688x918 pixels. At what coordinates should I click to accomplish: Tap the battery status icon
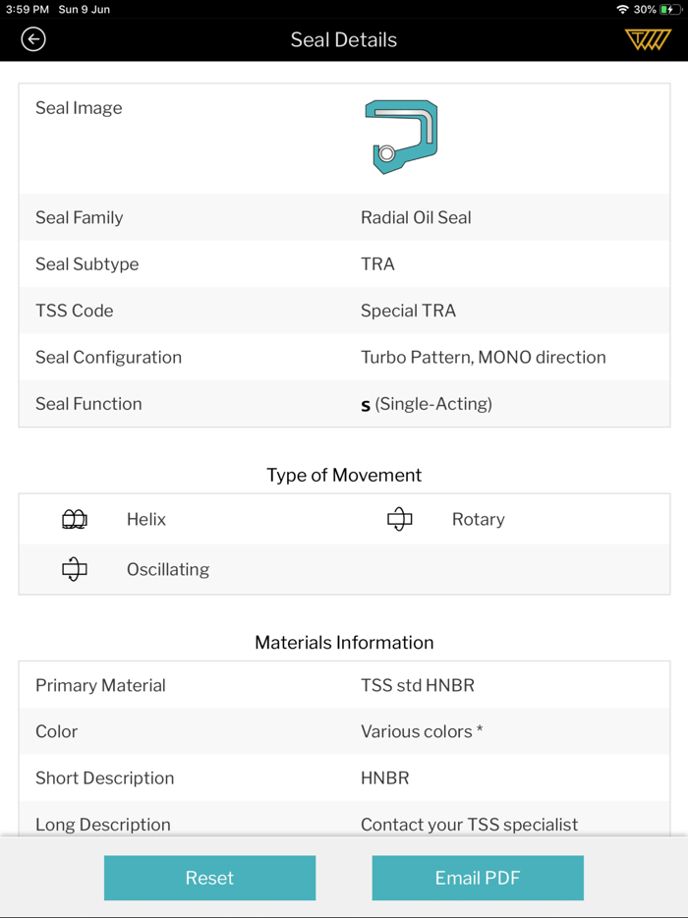point(670,9)
